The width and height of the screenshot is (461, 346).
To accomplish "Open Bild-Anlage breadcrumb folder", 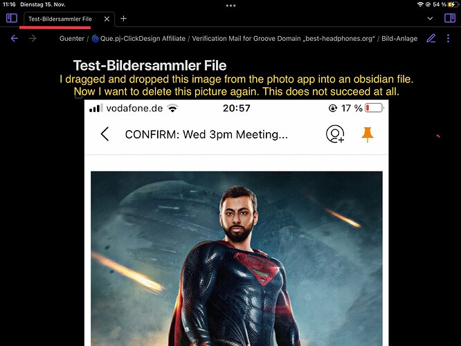I will 399,39.
